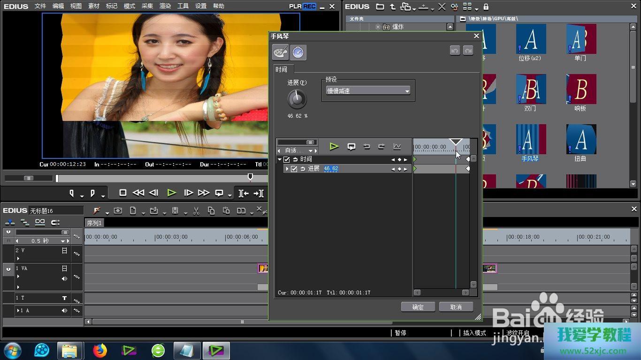Click the stopwatch timing icon in the 手风琴 dialog
Screen dimensions: 641x360
[298, 52]
